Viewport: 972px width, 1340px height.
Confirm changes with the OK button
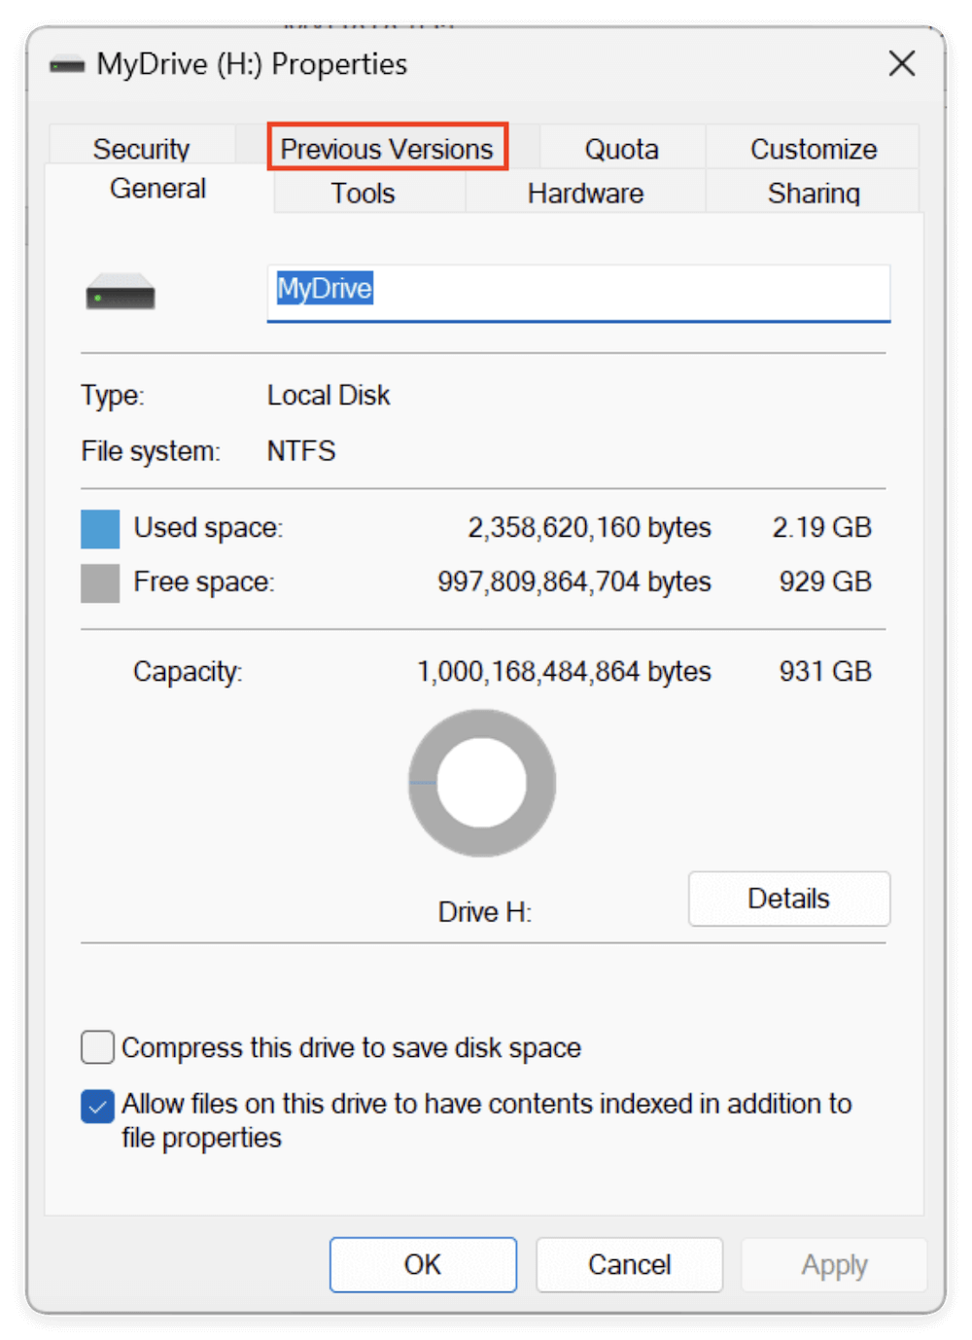coord(423,1264)
